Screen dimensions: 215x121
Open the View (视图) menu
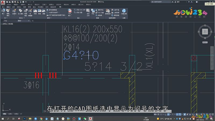tap(23, 5)
